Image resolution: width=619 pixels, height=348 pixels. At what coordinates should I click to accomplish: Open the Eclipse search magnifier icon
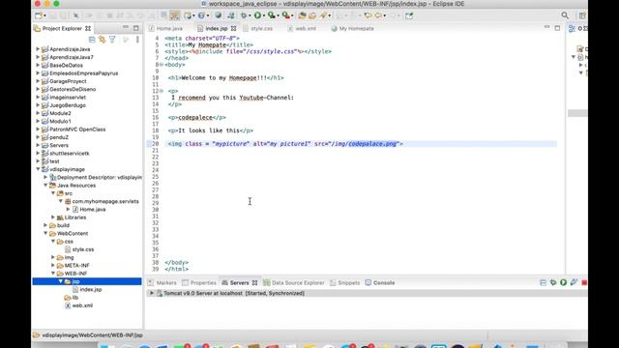click(565, 15)
